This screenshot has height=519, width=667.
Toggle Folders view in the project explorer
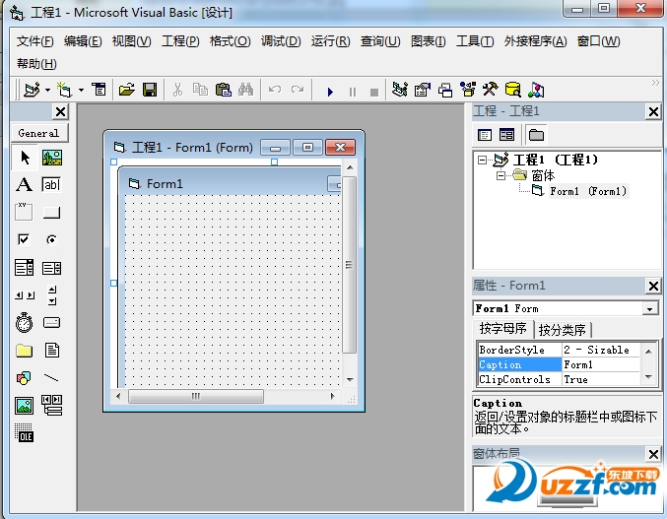536,135
